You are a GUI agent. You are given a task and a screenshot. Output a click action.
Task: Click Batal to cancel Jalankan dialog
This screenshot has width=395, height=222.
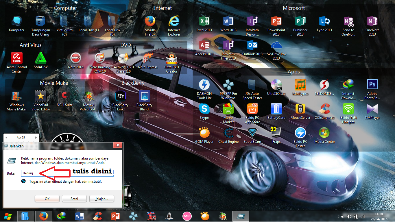click(x=74, y=199)
